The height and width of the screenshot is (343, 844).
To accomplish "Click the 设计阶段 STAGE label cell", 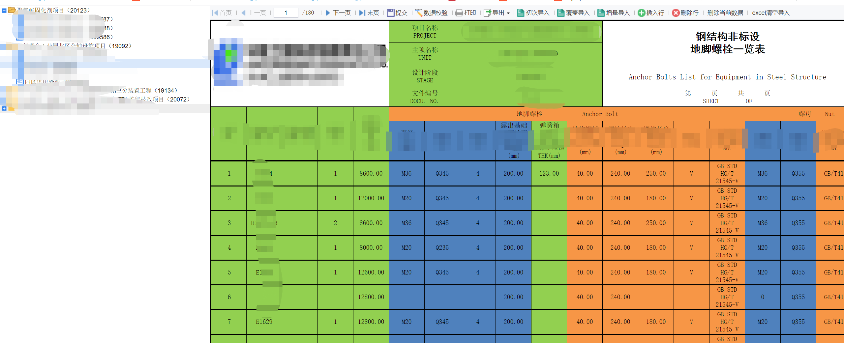I will point(425,76).
